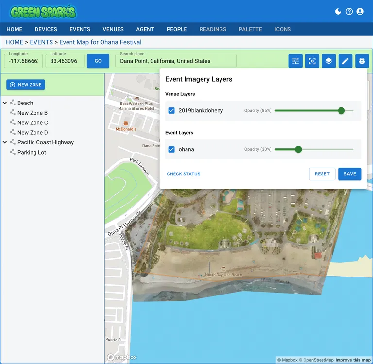Open the DEVICES menu
Screen dimensions: 373x364
click(x=46, y=29)
